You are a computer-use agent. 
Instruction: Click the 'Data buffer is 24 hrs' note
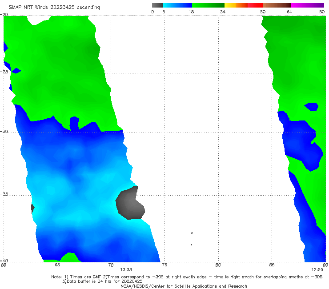pyautogui.click(x=102, y=281)
